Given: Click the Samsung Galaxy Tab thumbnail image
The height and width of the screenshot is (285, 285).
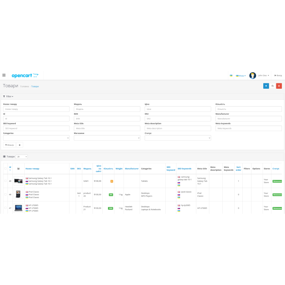Looking at the screenshot, I should pyautogui.click(x=18, y=181).
